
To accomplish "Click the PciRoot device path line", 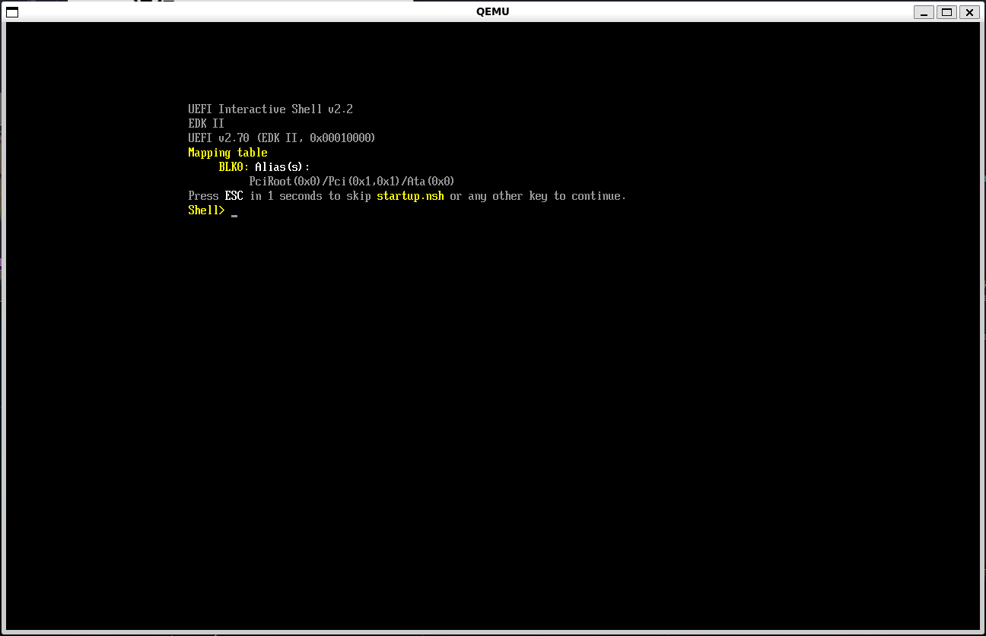I will [351, 182].
